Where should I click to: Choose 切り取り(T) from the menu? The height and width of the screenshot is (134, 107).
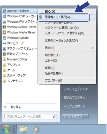pos(52,55)
